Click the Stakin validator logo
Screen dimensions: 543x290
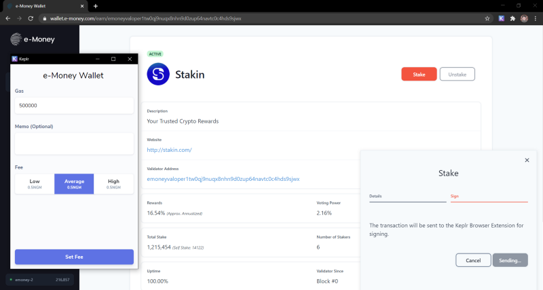click(x=158, y=74)
